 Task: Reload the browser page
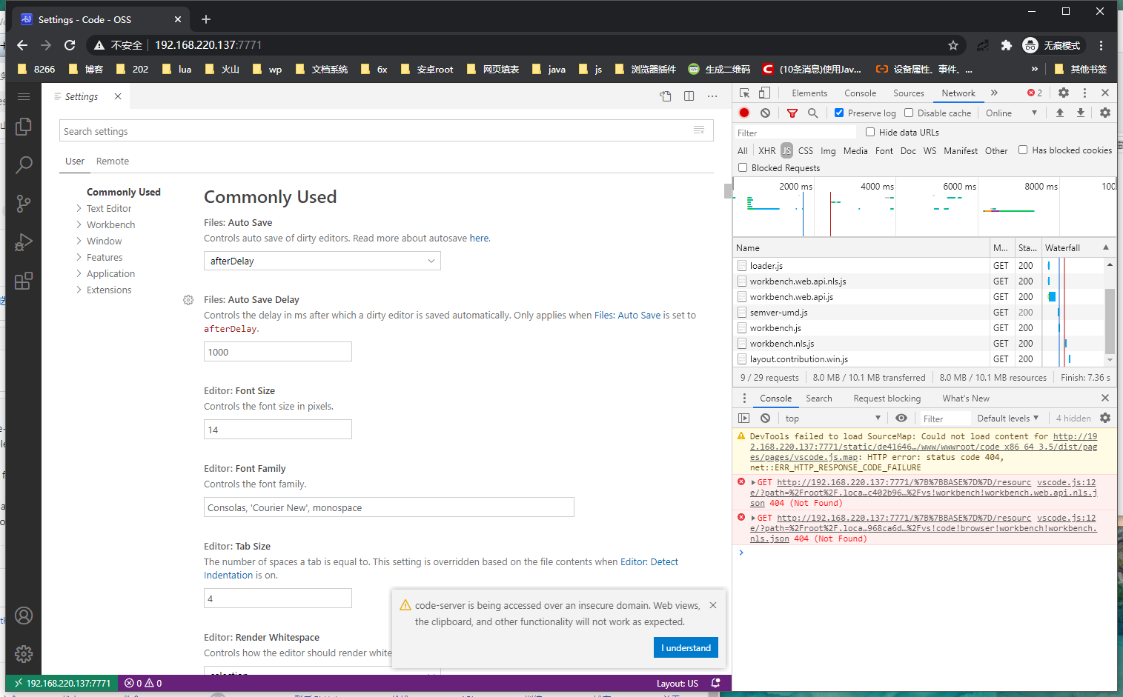tap(70, 45)
